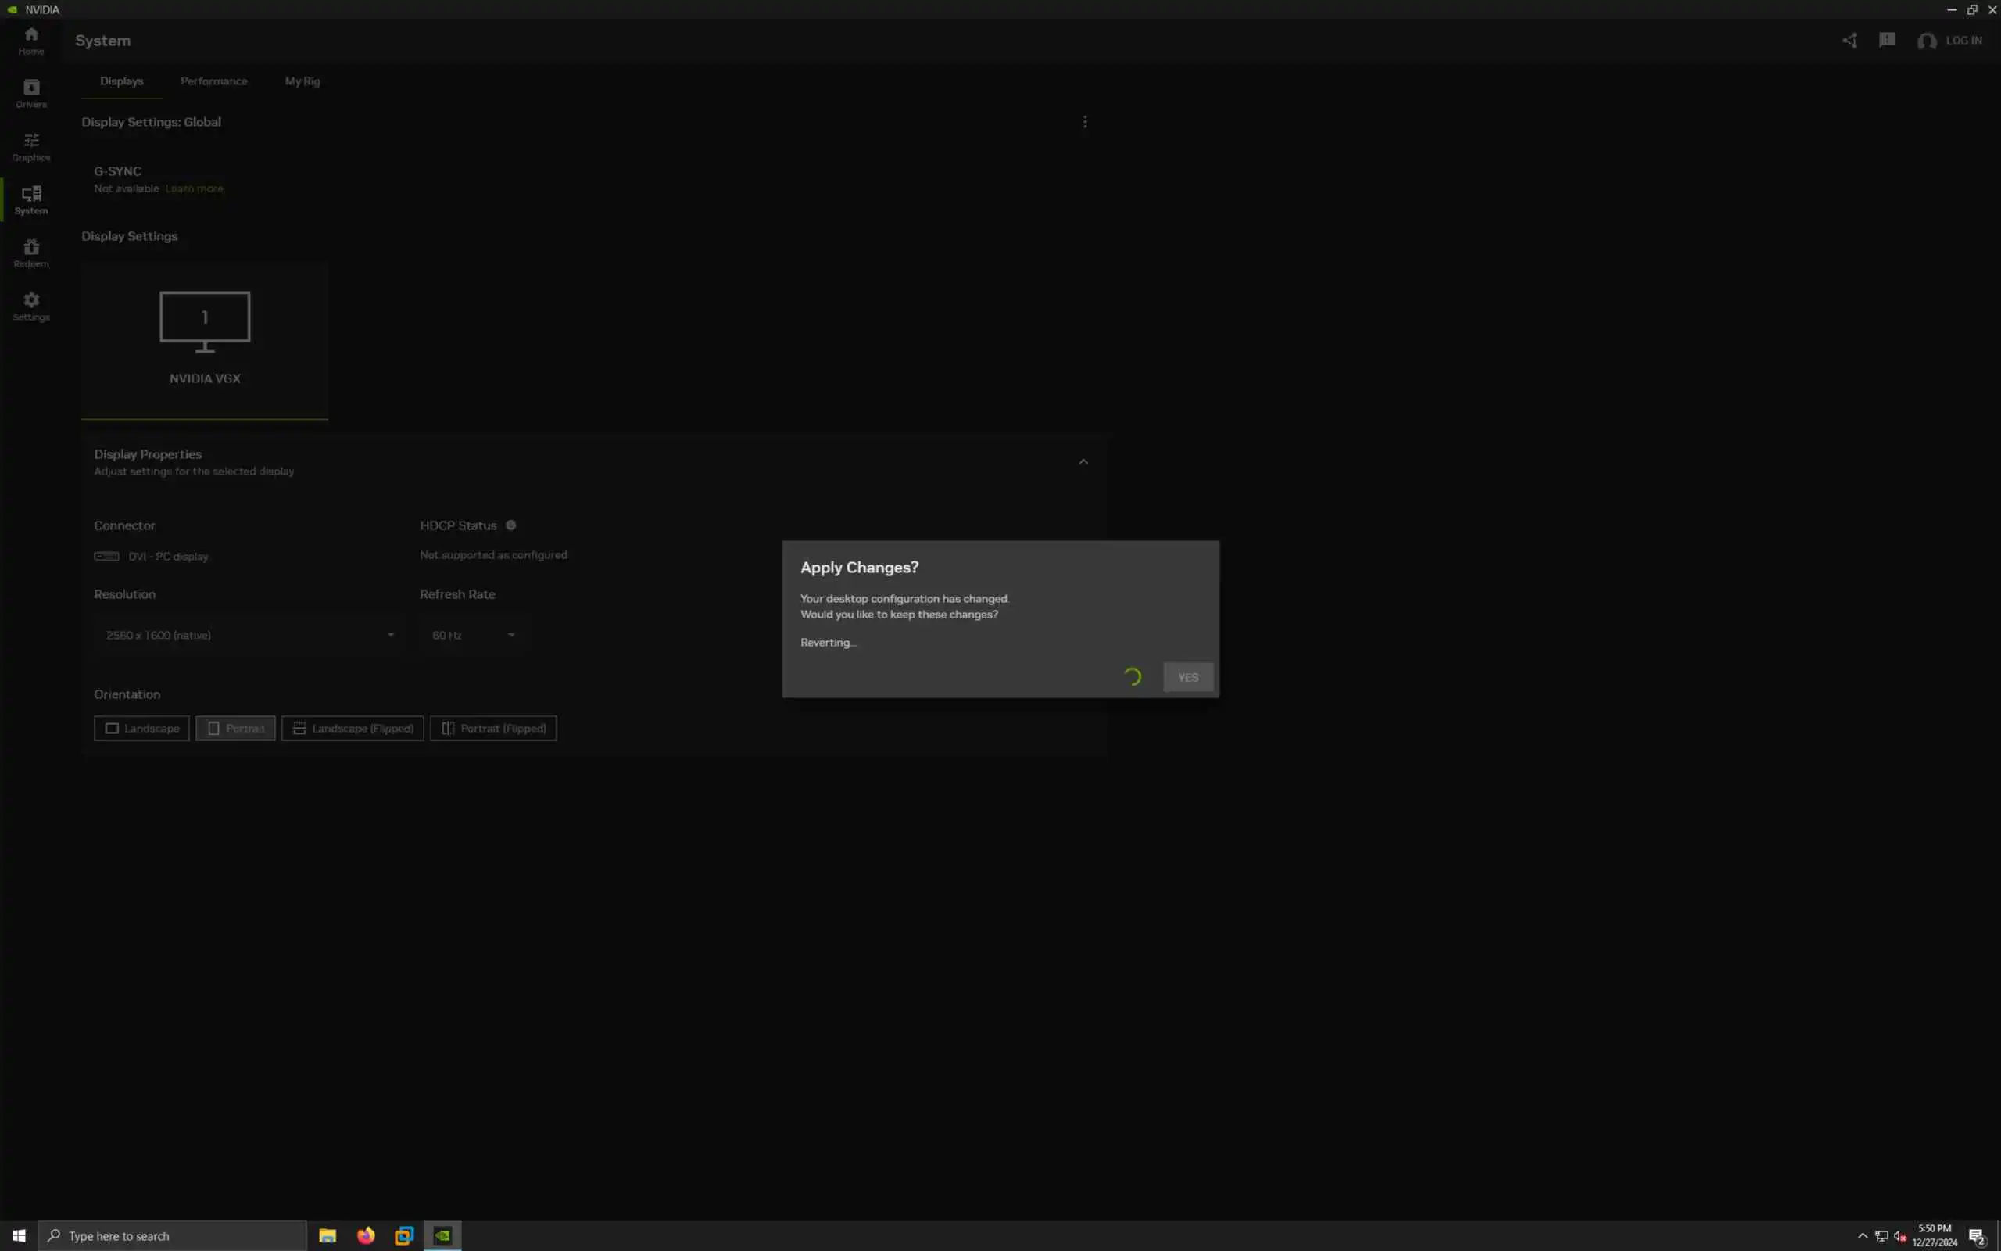Click the send feedback icon
Viewport: 2001px width, 1251px height.
[x=1886, y=40]
